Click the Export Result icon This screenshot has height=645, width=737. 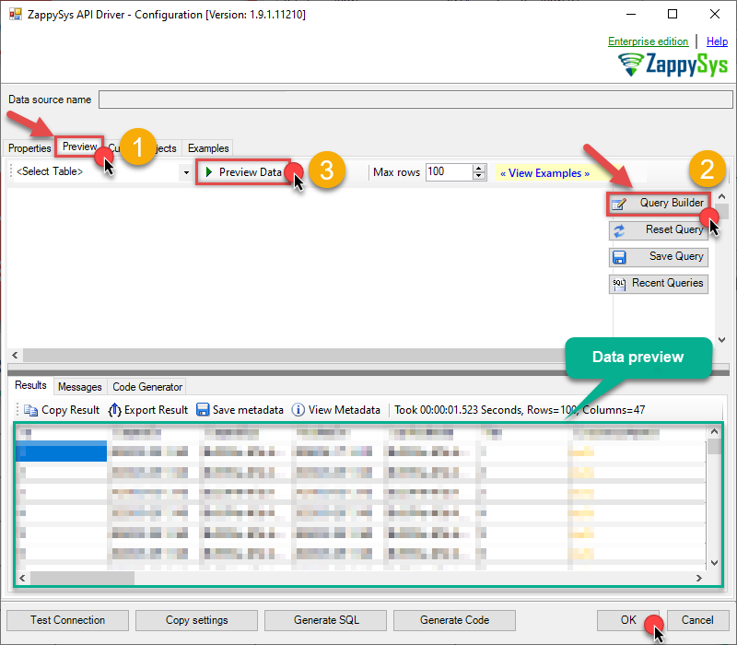(x=114, y=410)
